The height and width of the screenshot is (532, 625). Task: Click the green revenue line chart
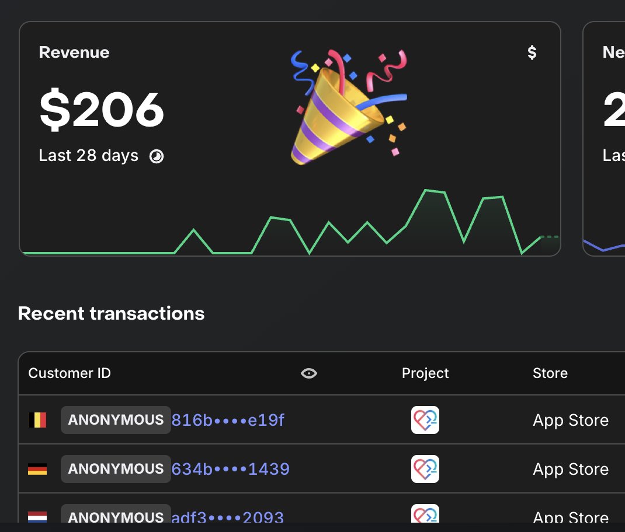coord(290,222)
